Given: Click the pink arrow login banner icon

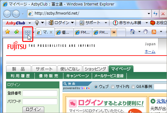Looking at the screenshot, I should pyautogui.click(x=73, y=104).
